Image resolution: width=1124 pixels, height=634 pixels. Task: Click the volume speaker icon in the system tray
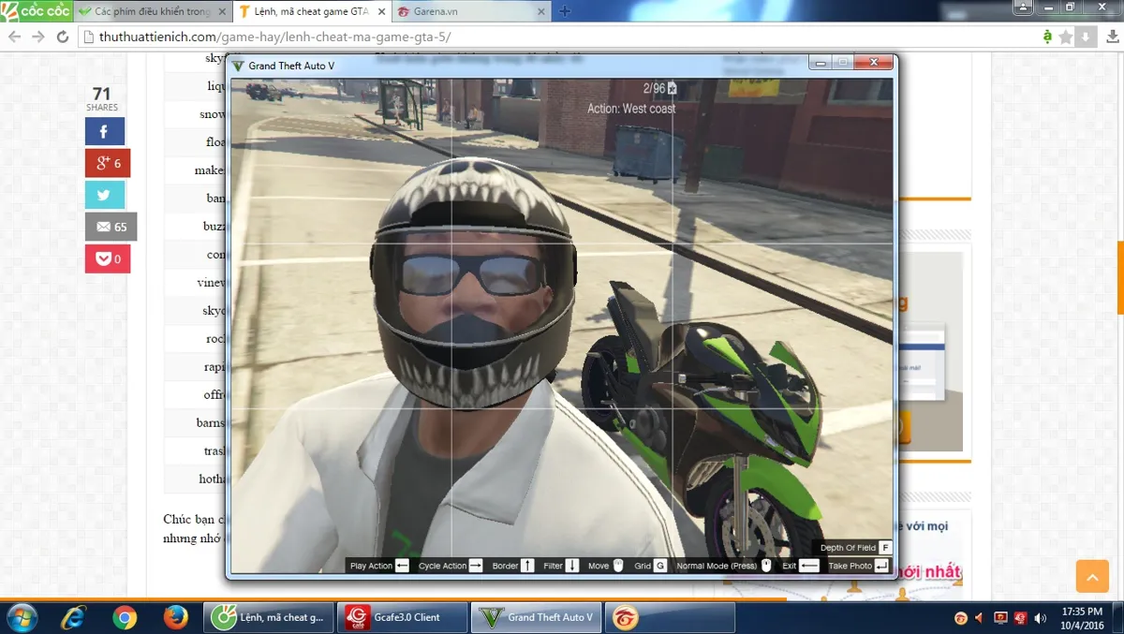[x=1040, y=618]
